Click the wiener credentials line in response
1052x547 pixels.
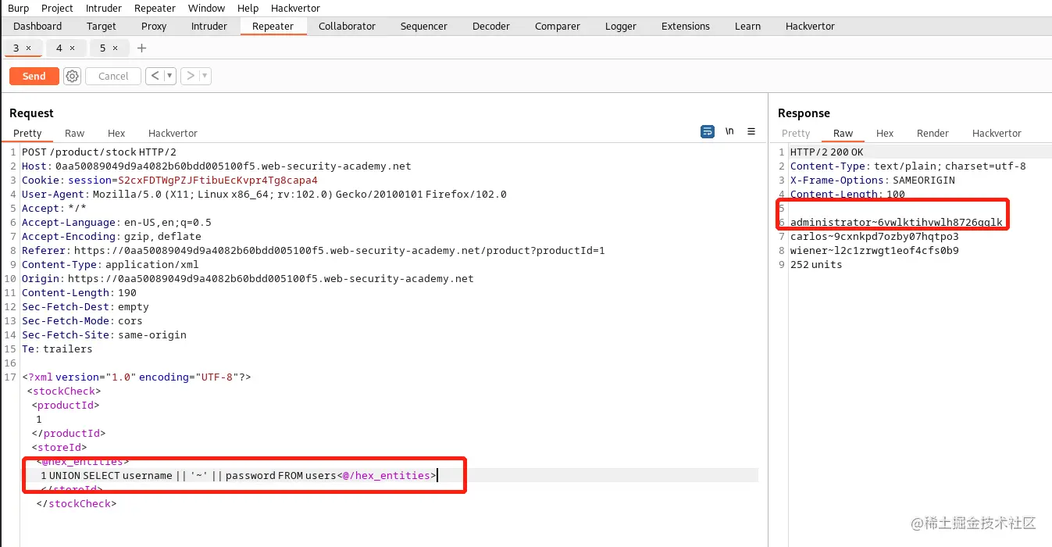tap(874, 251)
